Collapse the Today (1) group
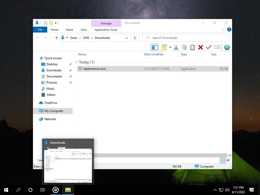This screenshot has height=195, width=260. tap(76, 62)
